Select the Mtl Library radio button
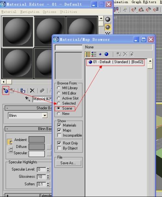The width and height of the screenshot is (162, 197). click(x=58, y=88)
